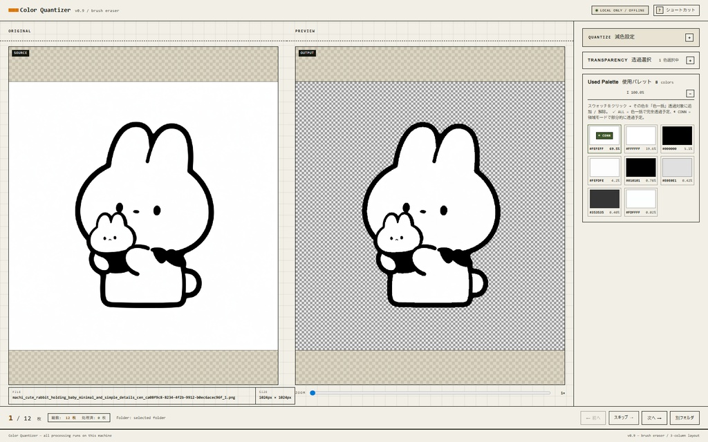
Task: Open the ショートカット shortcuts help
Action: coord(676,10)
